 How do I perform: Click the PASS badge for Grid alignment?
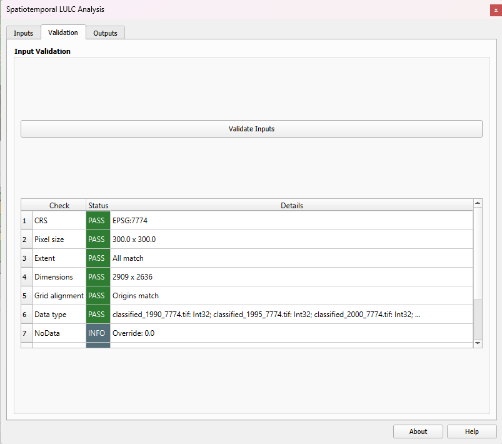98,295
